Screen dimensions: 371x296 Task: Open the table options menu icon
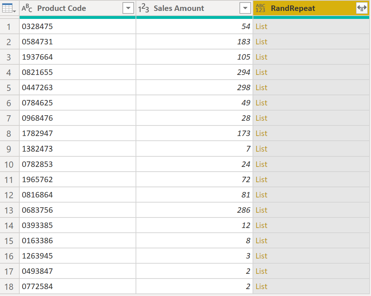tap(9, 8)
